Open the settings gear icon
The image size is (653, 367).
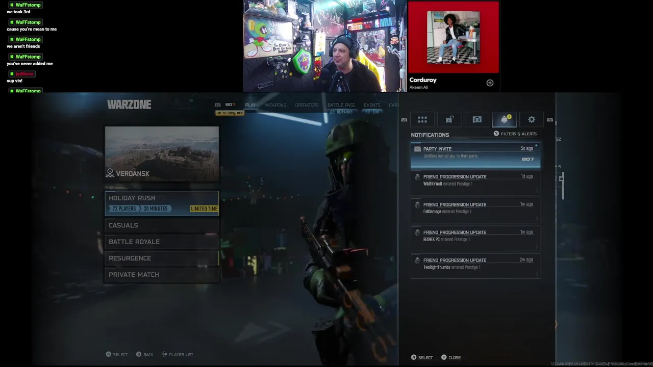tap(532, 119)
